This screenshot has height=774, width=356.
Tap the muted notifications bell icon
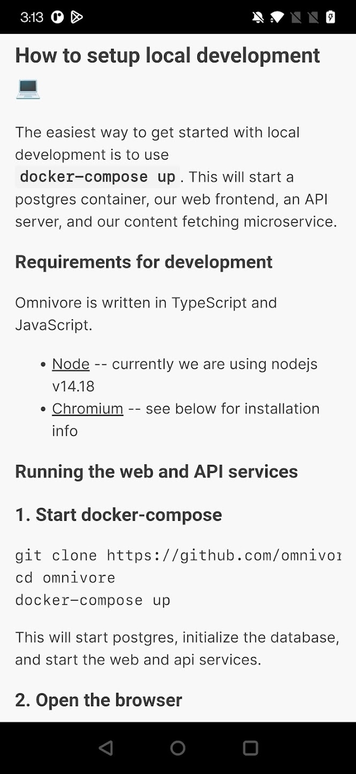pos(258,17)
